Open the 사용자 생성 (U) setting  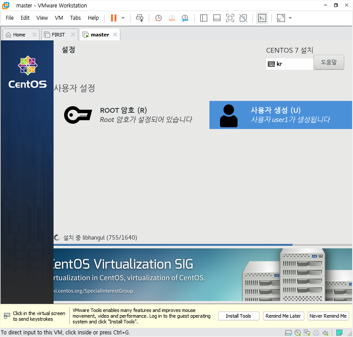point(281,115)
